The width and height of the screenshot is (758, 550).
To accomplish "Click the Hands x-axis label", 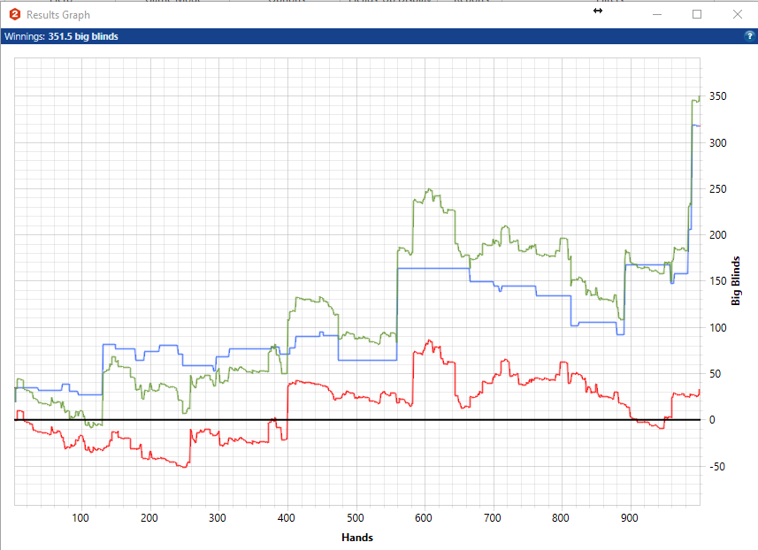I will coord(357,538).
